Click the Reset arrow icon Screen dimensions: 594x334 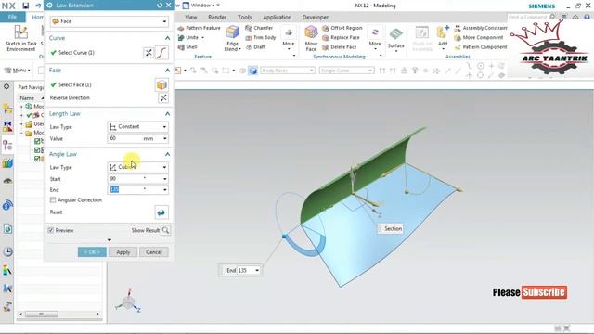tap(161, 212)
